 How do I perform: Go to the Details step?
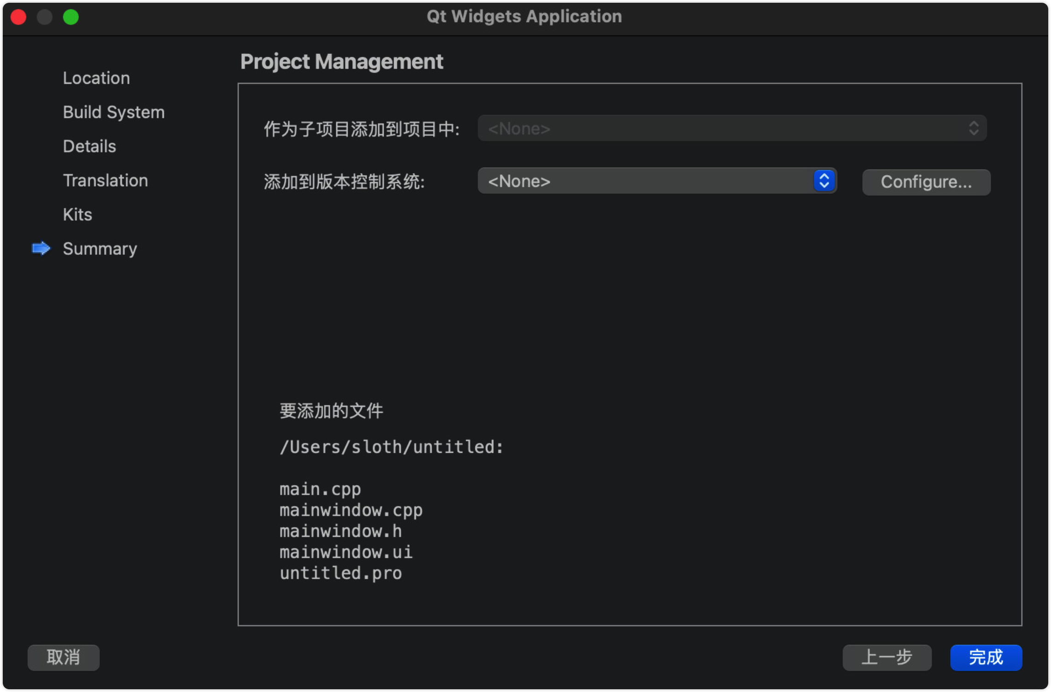coord(89,146)
